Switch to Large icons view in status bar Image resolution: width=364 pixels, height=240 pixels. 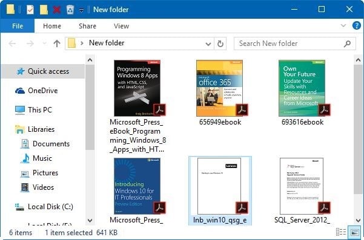[354, 232]
